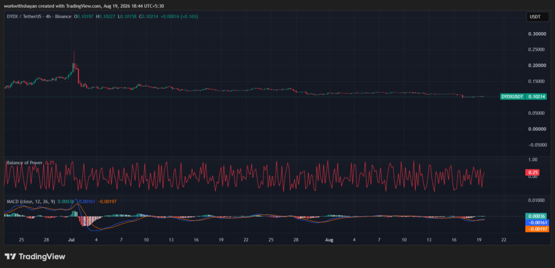This screenshot has width=555, height=268.
Task: Select the DYDXUSDT symbol price tag
Action: pyautogui.click(x=513, y=97)
